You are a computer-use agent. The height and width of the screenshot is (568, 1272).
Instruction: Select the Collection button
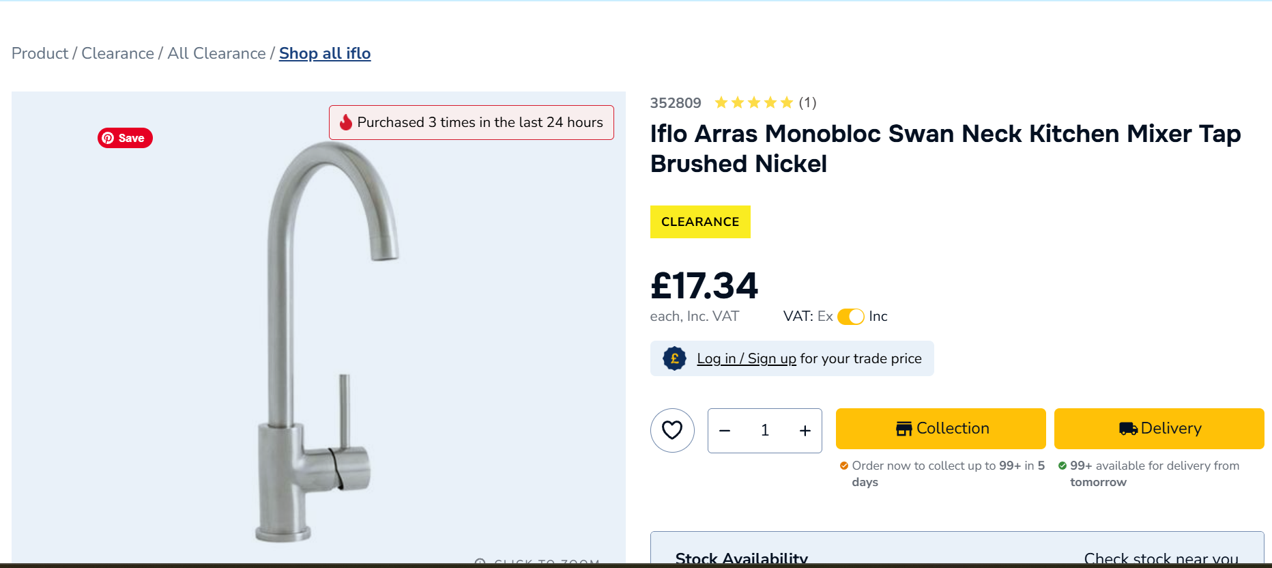940,428
